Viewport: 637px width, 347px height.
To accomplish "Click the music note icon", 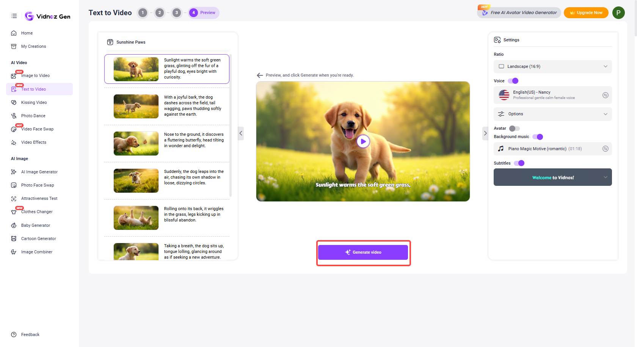I will (501, 149).
